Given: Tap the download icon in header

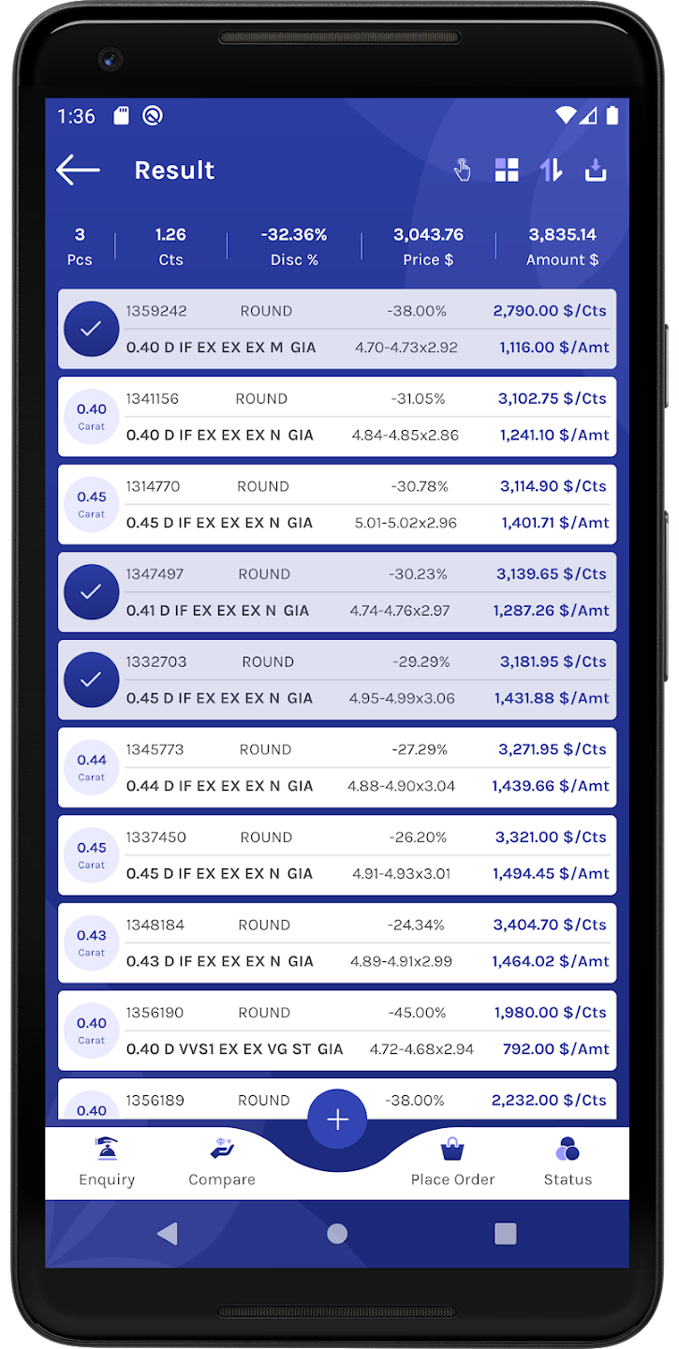Looking at the screenshot, I should (x=596, y=170).
